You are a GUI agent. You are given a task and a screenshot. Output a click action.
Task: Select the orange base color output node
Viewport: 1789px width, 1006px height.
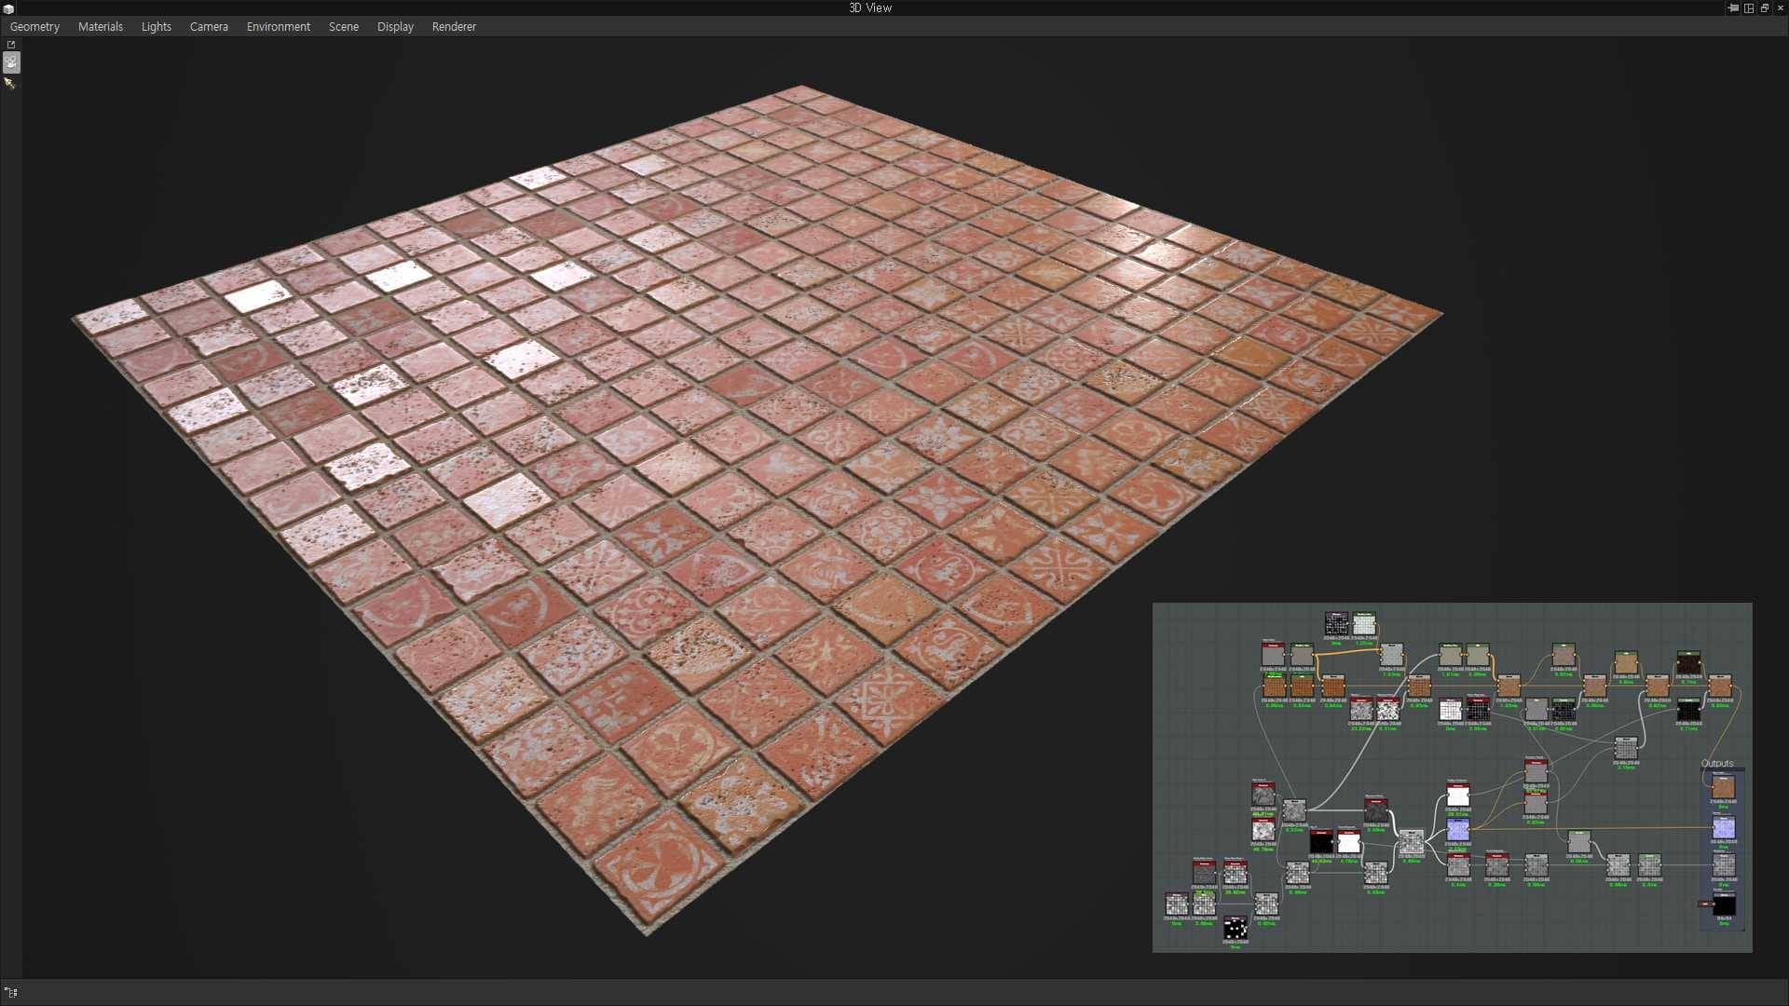(1723, 788)
